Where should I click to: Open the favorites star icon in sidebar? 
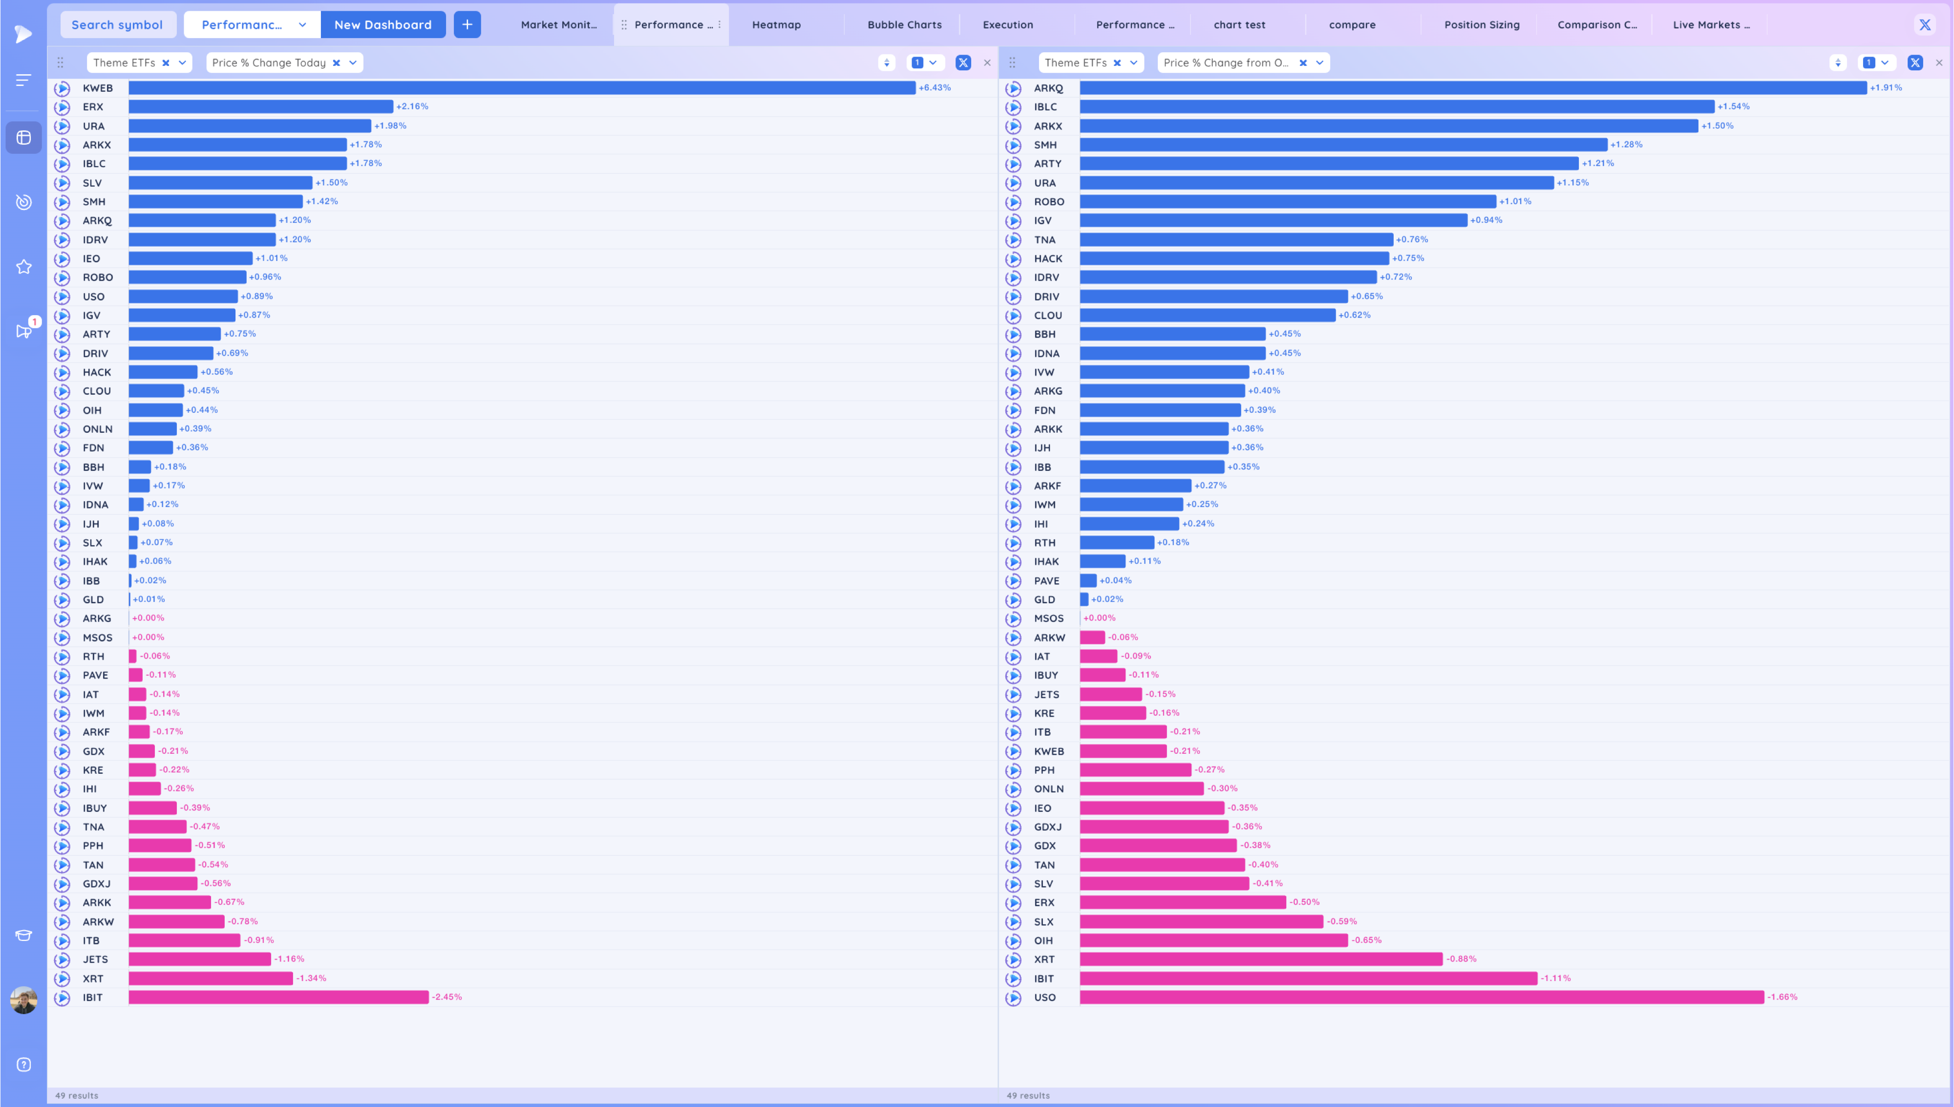[x=23, y=267]
